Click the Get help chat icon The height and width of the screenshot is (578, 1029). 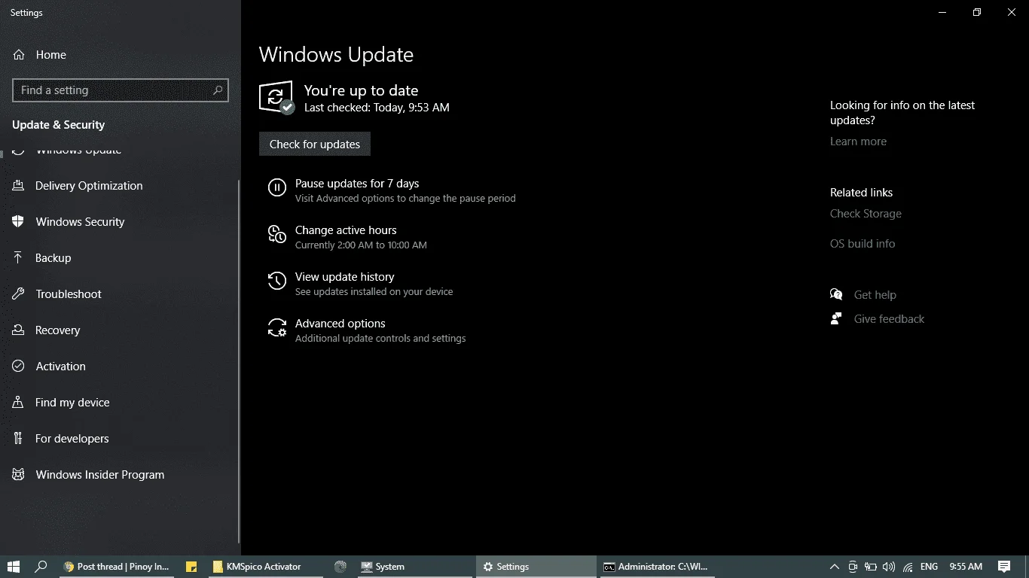pyautogui.click(x=836, y=294)
